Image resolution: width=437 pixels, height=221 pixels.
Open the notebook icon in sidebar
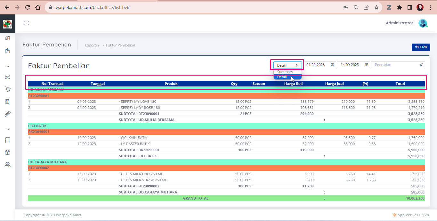pos(7,140)
